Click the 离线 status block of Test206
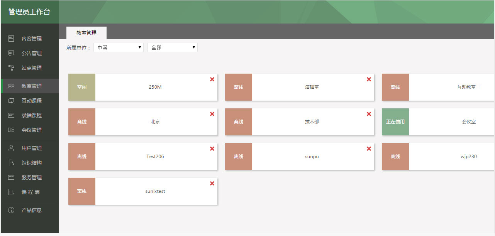 (x=82, y=157)
